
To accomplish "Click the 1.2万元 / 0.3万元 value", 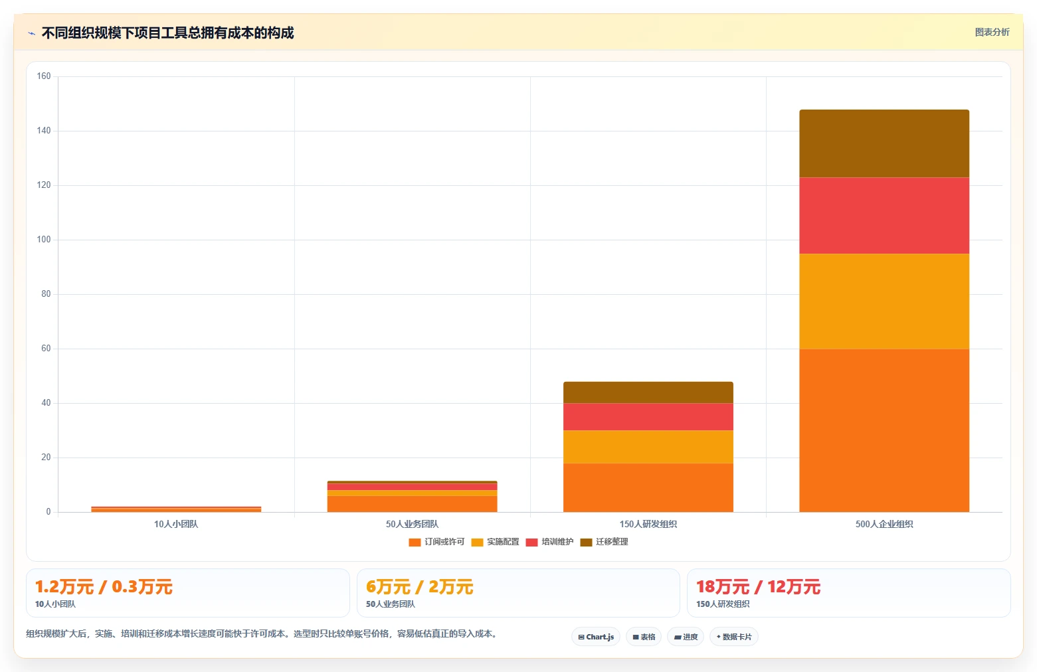I will [104, 587].
